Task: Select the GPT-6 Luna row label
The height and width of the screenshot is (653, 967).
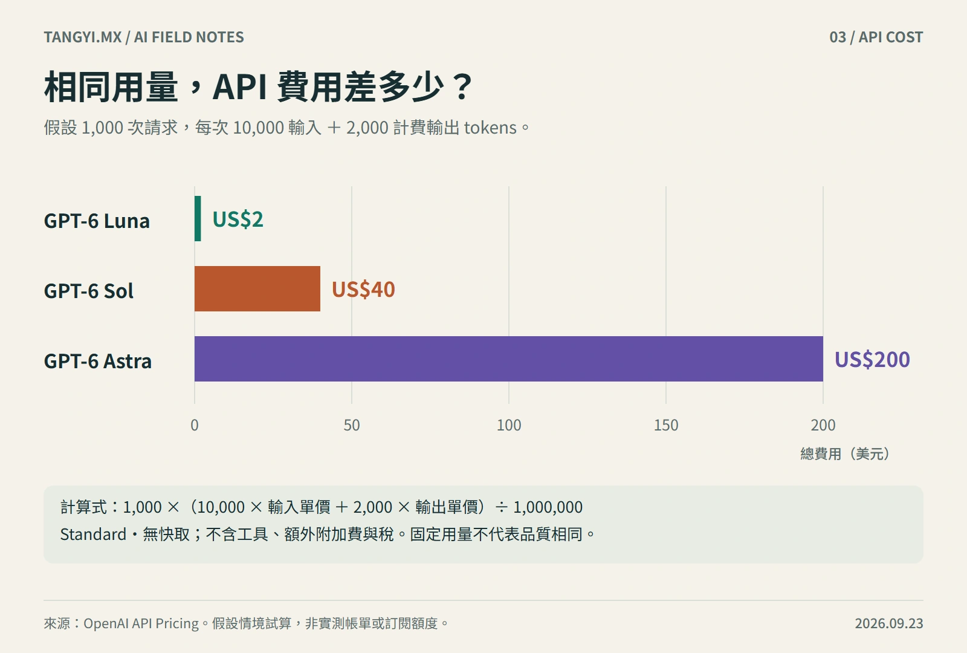Action: 97,221
